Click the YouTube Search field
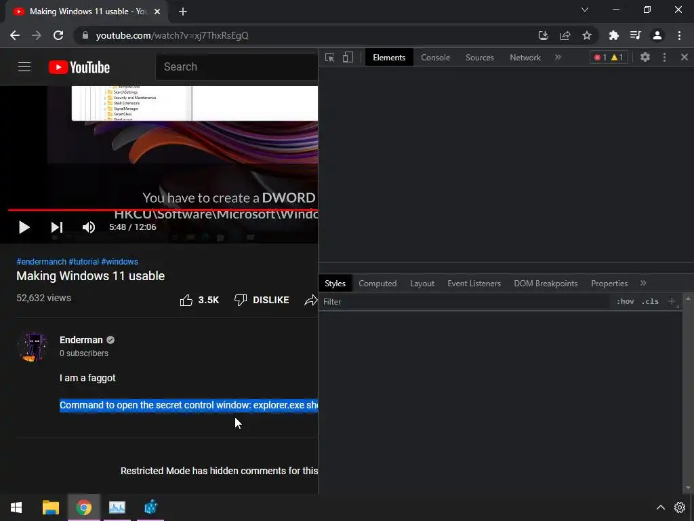 pos(237,67)
